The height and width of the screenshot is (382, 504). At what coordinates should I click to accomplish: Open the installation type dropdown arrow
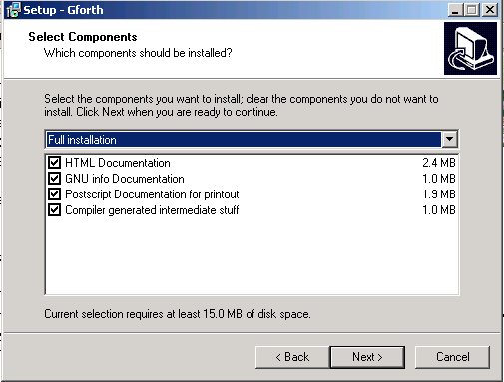click(x=449, y=139)
